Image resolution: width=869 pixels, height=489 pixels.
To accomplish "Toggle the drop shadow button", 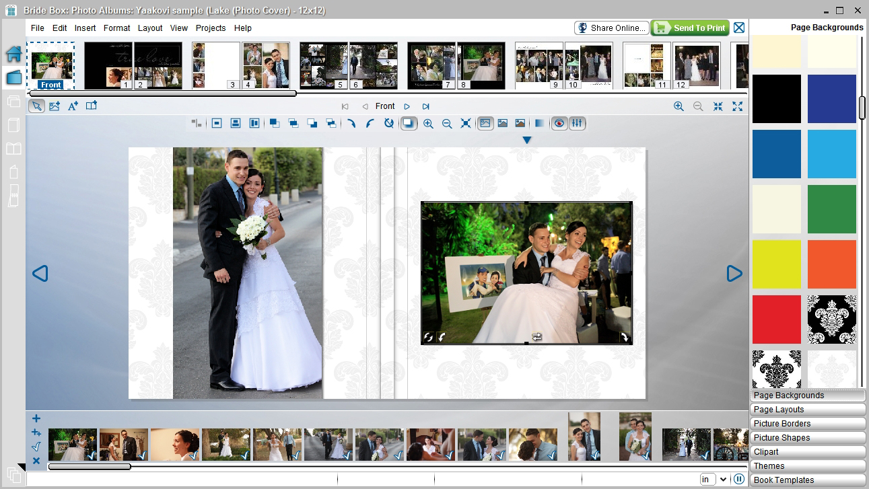I will pos(409,123).
